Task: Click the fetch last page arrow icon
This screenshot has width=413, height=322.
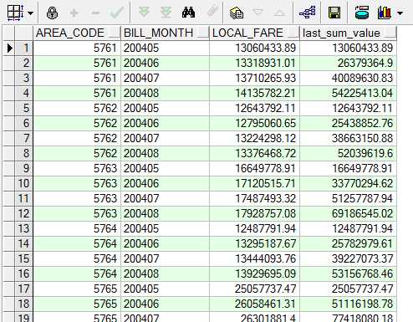Action: click(166, 13)
